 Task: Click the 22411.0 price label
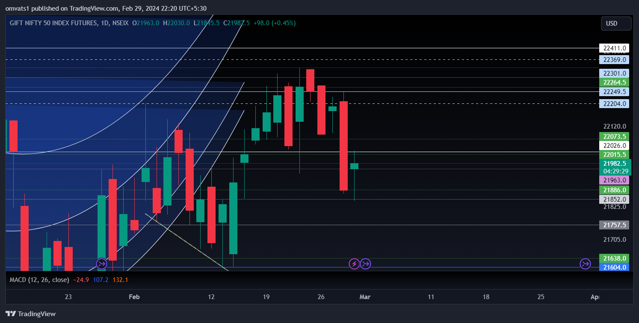(614, 48)
